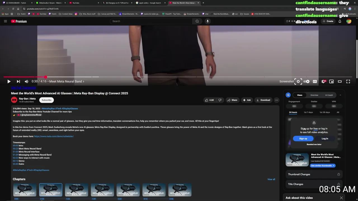The image size is (358, 201).
Task: Open the vidIQ video thumbnail preview
Action: [297, 160]
